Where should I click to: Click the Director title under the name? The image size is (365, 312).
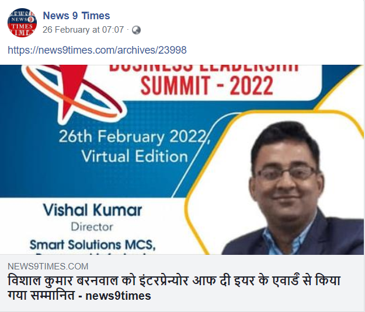click(x=92, y=227)
